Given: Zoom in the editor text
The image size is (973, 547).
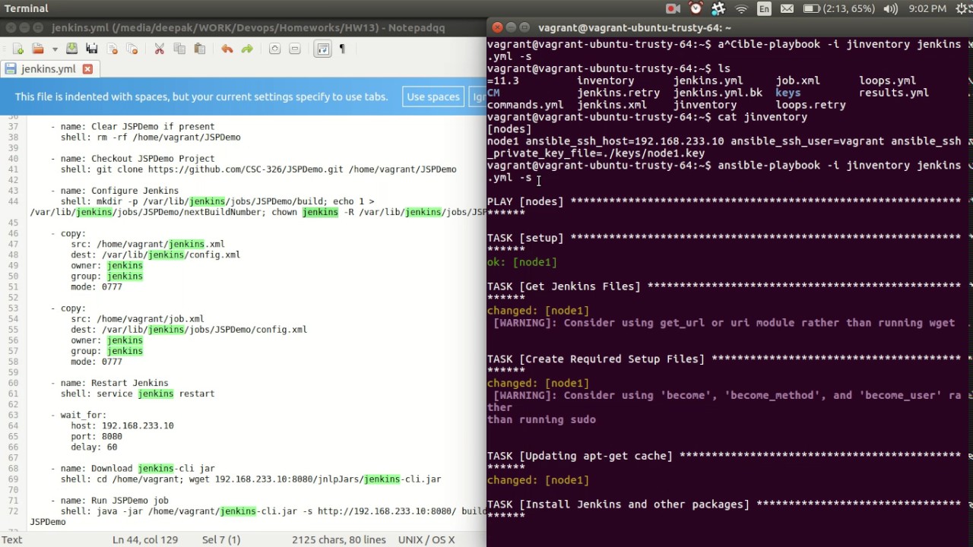Looking at the screenshot, I should pyautogui.click(x=274, y=49).
